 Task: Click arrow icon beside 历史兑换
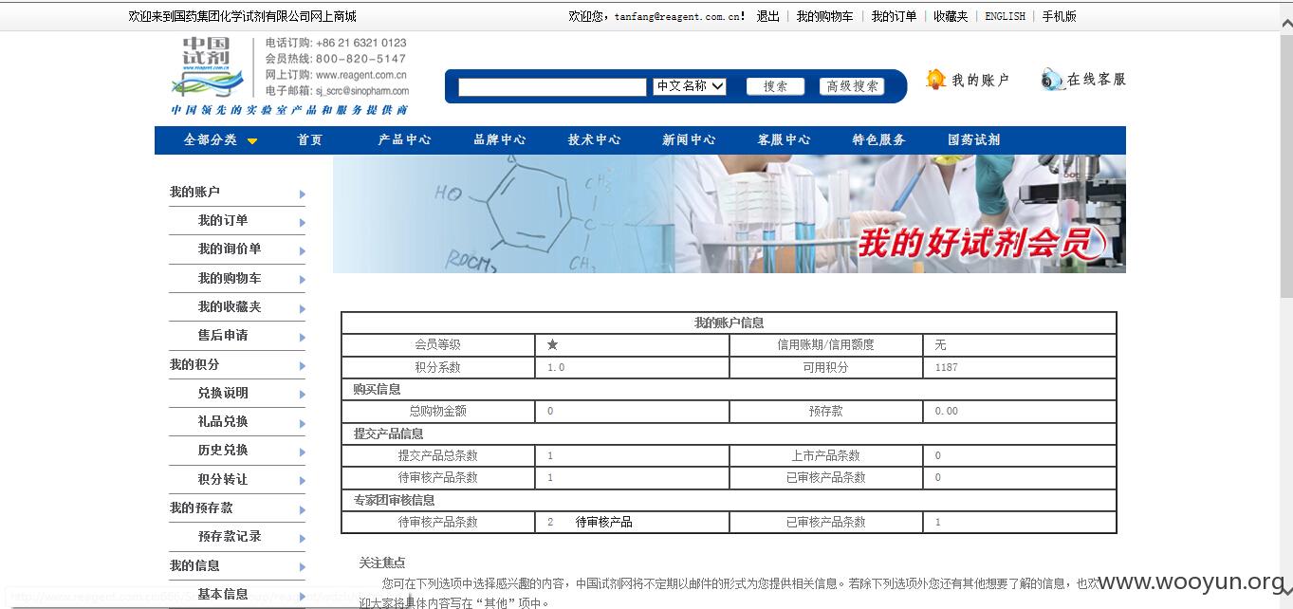click(x=303, y=452)
